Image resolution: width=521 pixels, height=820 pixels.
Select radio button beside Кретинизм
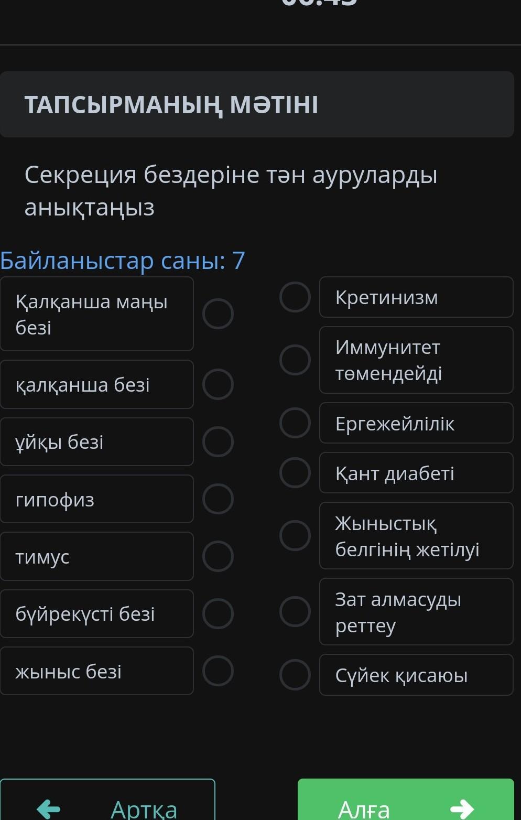(295, 297)
